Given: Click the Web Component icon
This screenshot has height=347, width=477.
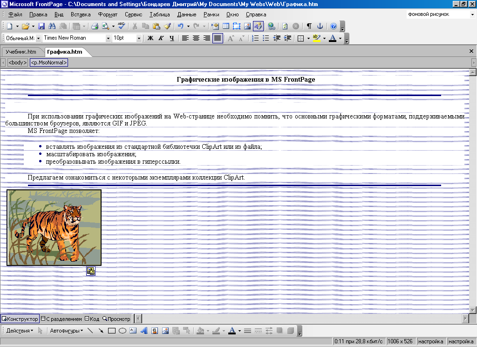Looking at the screenshot, I should tap(215, 26).
